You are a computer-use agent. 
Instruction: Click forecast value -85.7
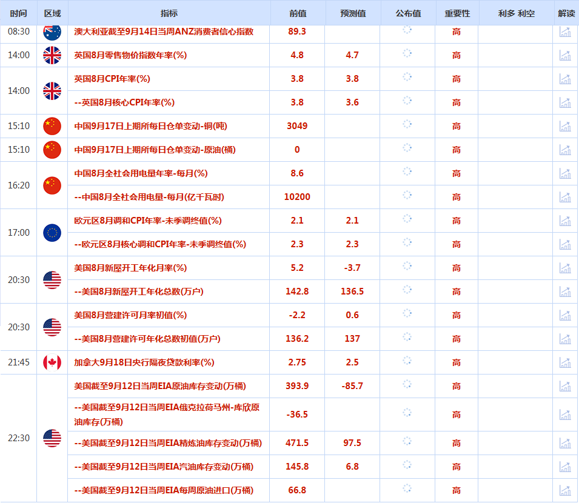[352, 386]
